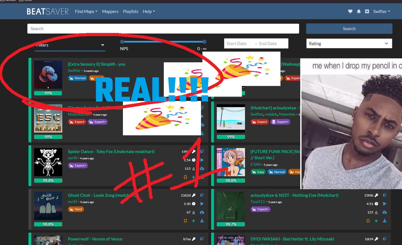Open acloudyskye & N33T Nothing Else link
This screenshot has height=245, width=402.
pyautogui.click(x=294, y=195)
